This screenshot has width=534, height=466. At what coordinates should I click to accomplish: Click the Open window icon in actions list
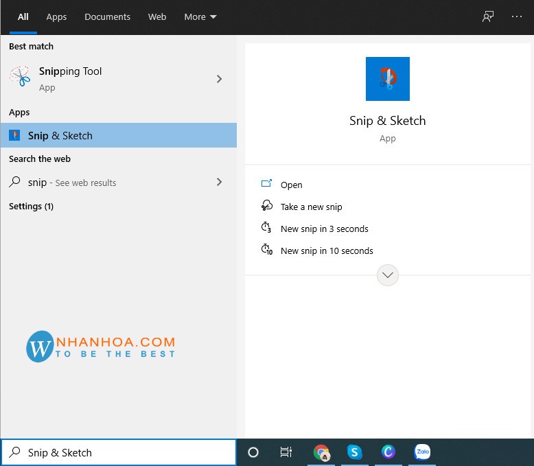coord(266,184)
